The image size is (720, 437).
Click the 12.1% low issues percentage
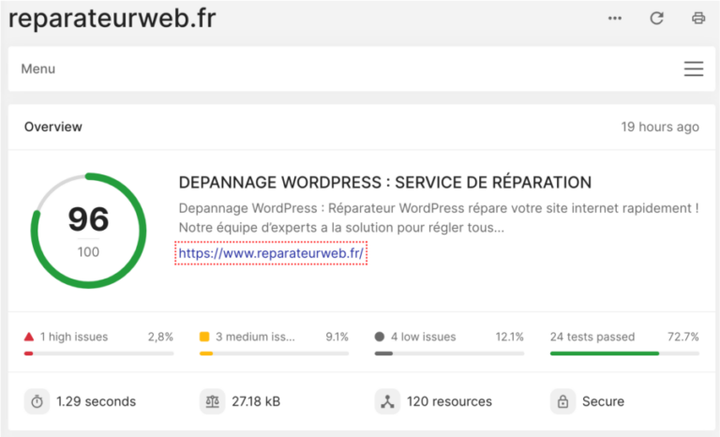tap(509, 337)
